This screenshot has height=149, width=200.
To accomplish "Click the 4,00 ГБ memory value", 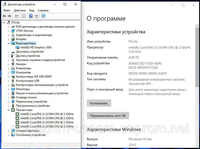I will pos(134,57).
